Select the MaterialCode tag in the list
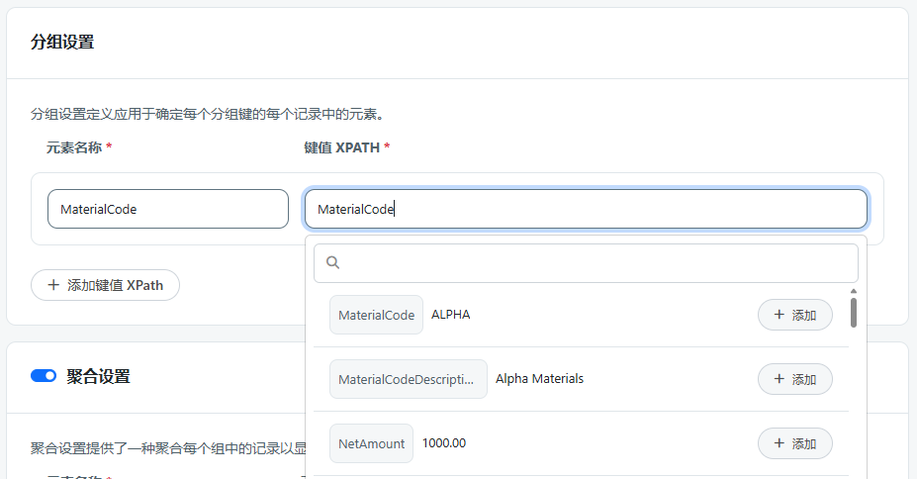 pos(376,315)
